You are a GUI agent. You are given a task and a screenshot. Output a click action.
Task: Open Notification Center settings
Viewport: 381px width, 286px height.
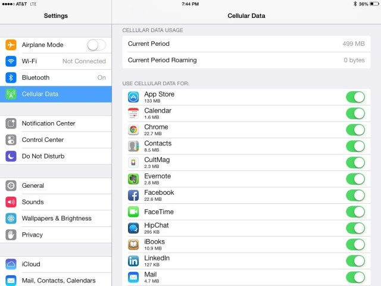[x=56, y=123]
